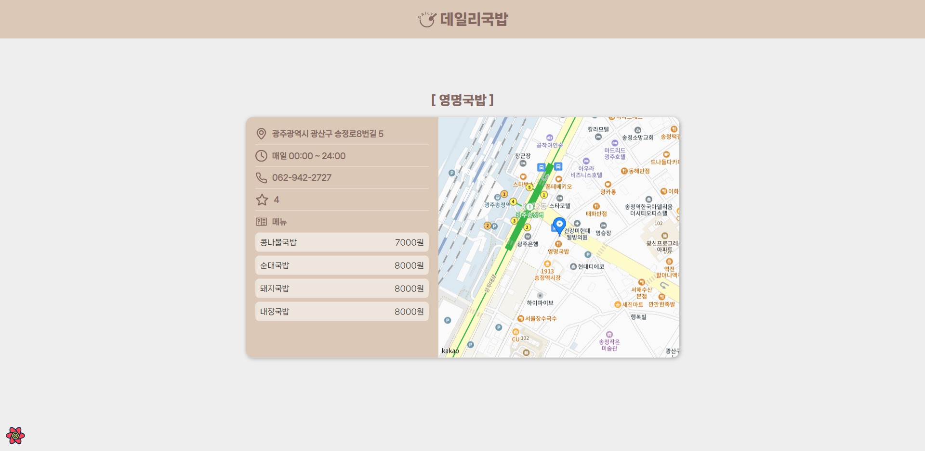Click the 마드리드 광주호텔 map marker
This screenshot has width=925, height=451.
tap(615, 143)
